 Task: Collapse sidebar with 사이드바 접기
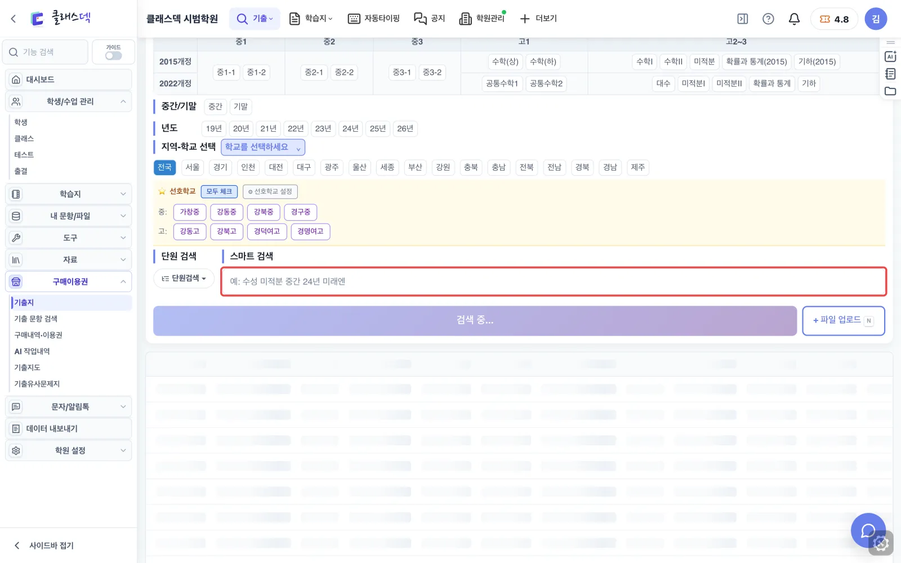point(44,546)
